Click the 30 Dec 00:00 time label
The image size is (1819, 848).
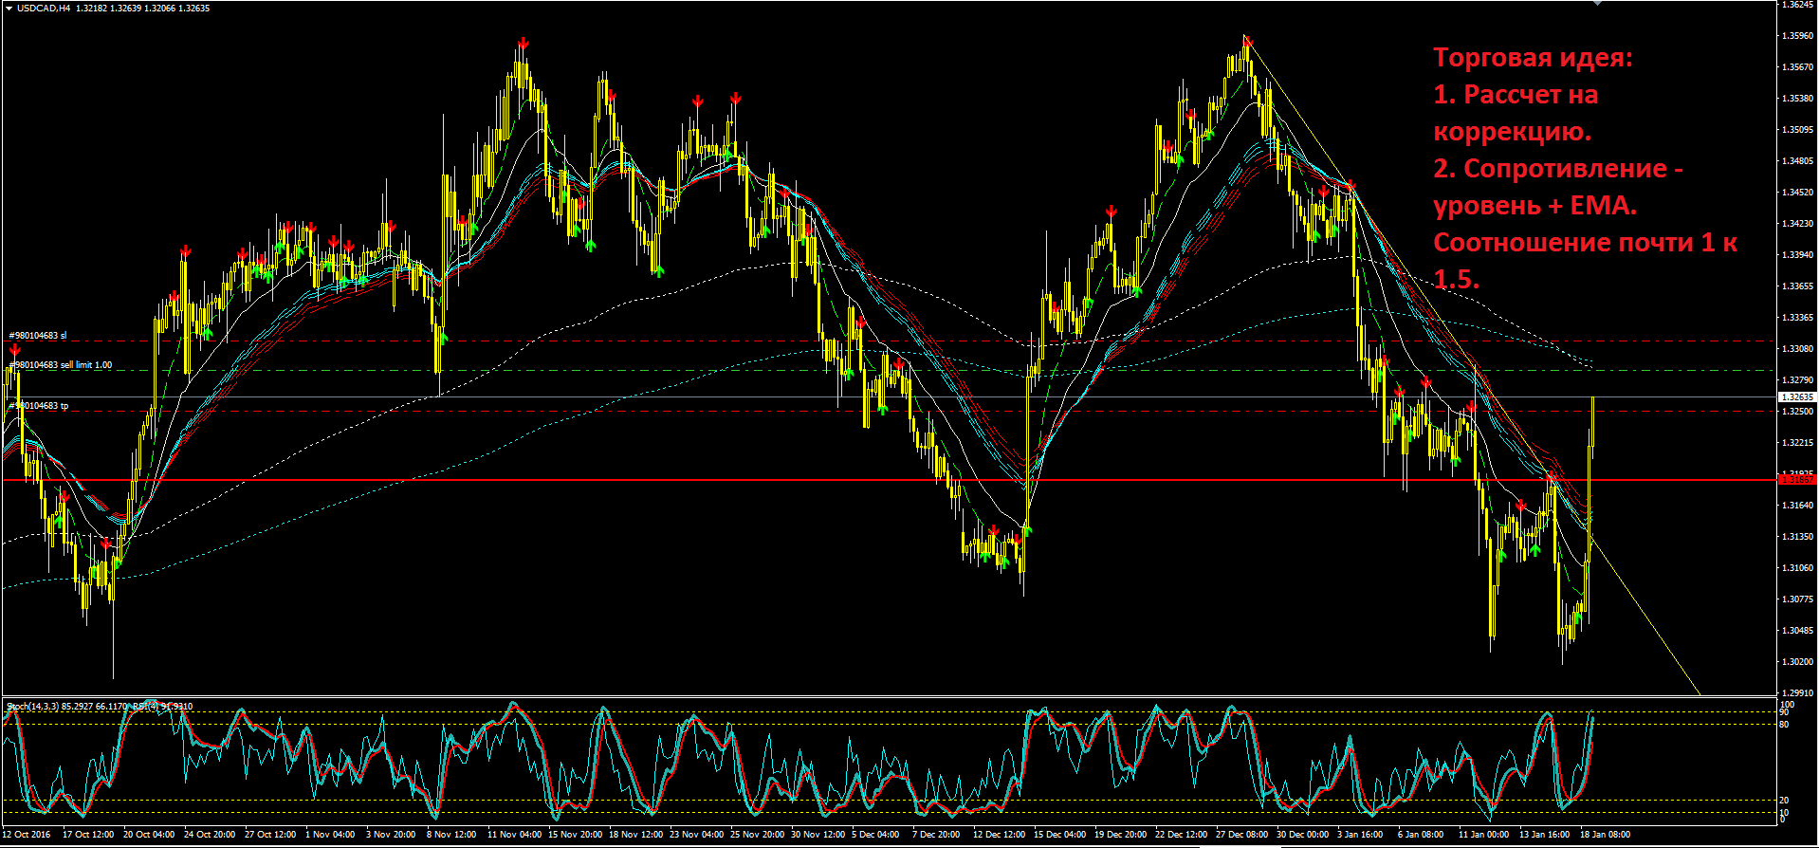pos(1303,835)
